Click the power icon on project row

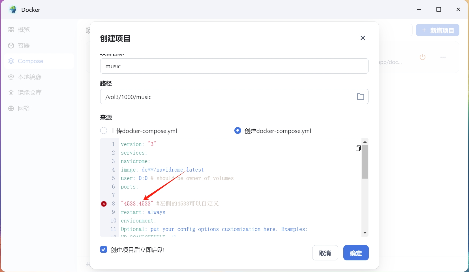click(x=423, y=57)
